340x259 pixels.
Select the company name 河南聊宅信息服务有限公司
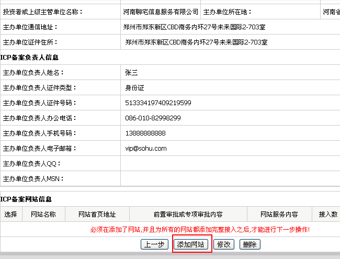(161, 12)
